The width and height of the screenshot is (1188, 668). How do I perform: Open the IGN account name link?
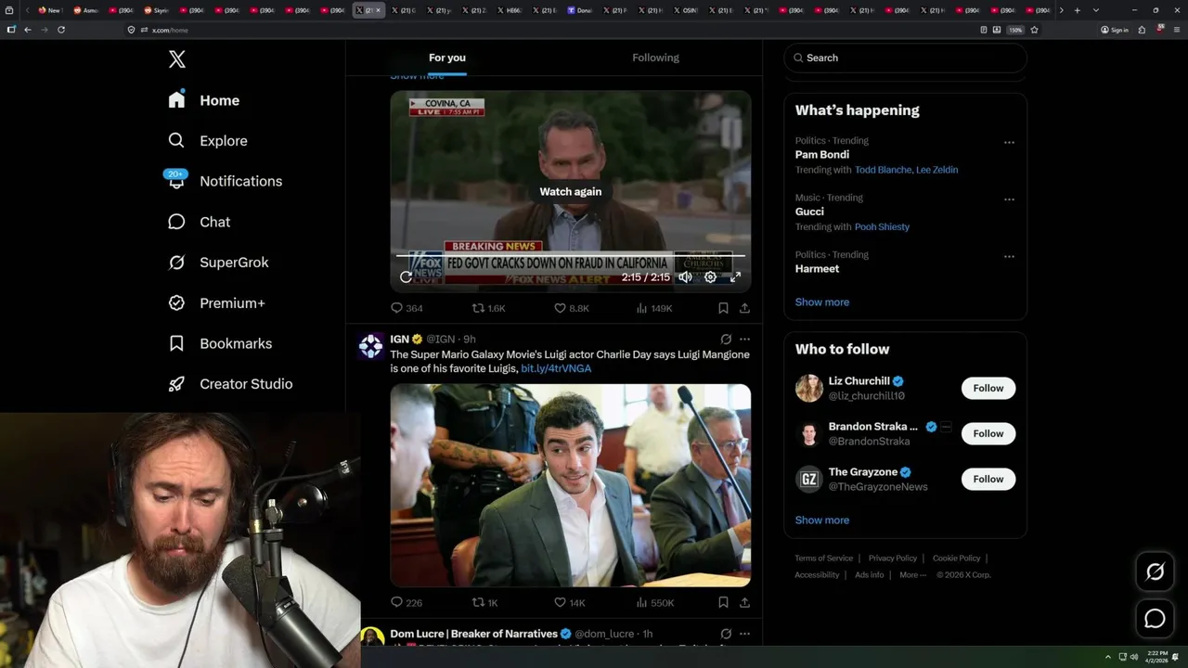399,340
